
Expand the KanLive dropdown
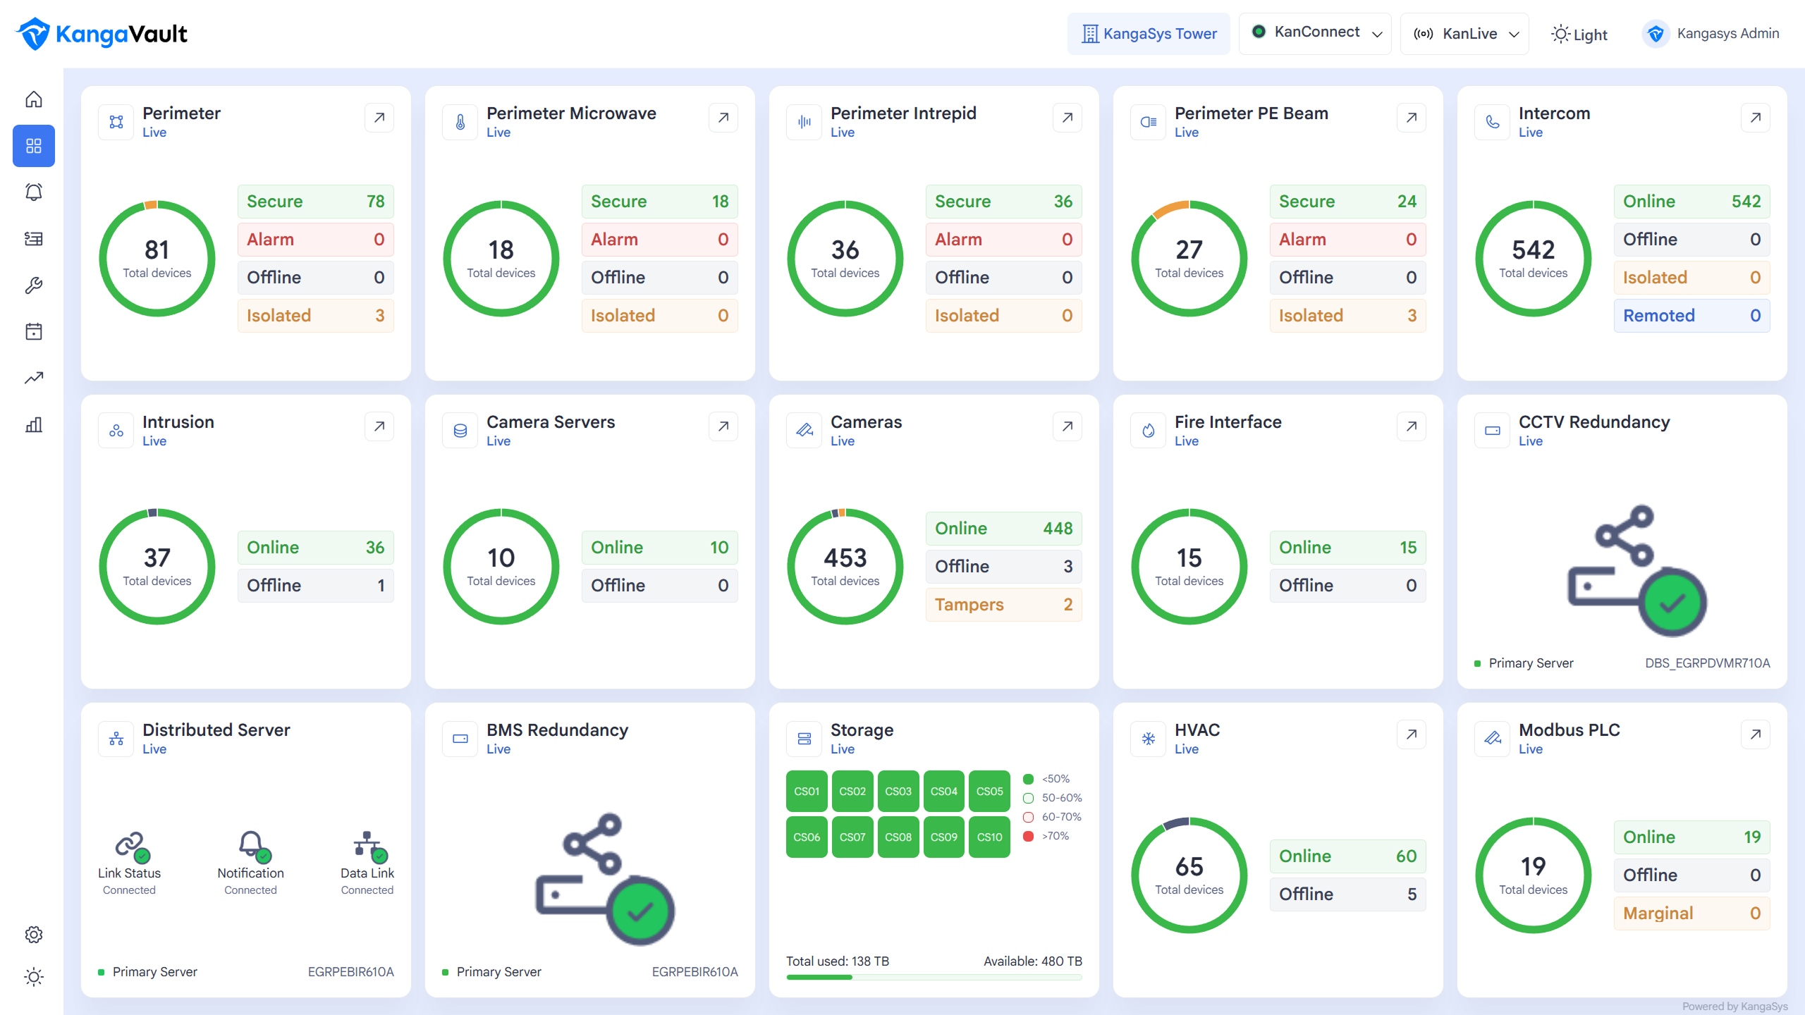click(x=1464, y=33)
